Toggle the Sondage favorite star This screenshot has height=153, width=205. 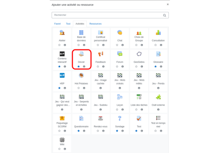pyautogui.click(x=117, y=131)
